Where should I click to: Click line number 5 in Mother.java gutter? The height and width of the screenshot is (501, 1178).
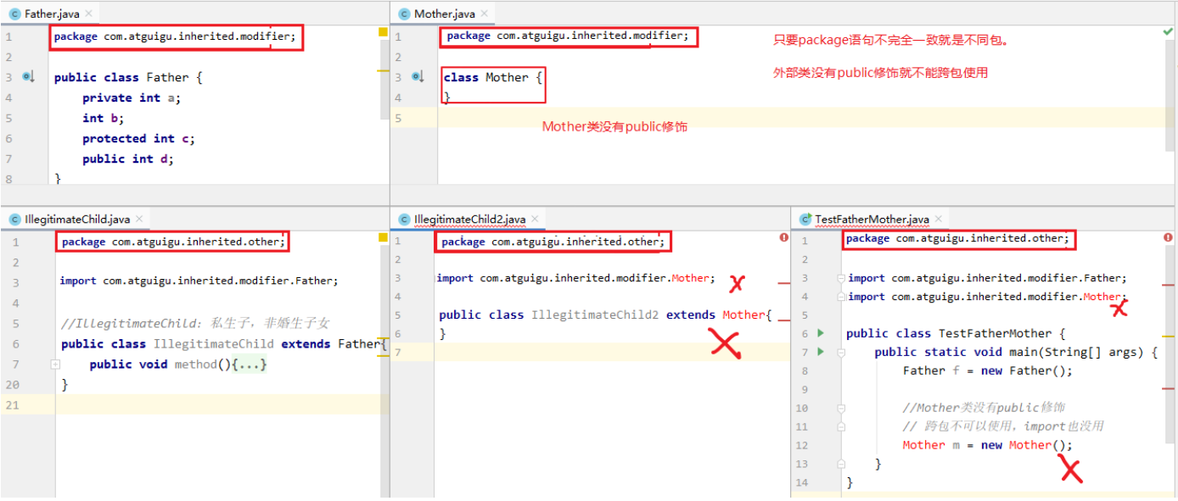pyautogui.click(x=398, y=119)
